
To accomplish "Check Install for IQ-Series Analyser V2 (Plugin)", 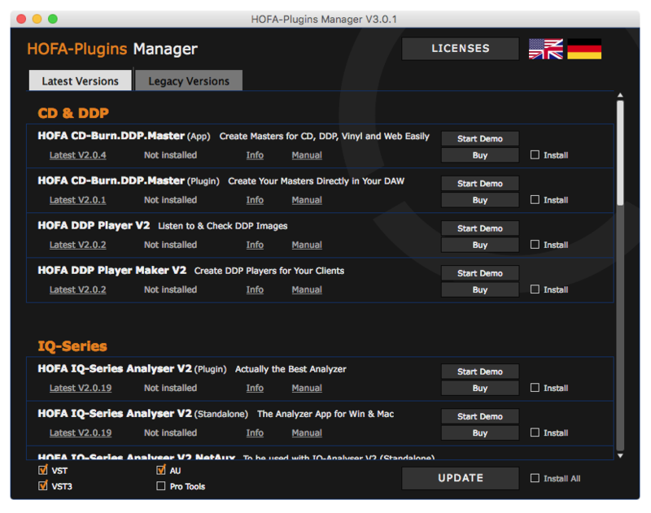I will [535, 388].
